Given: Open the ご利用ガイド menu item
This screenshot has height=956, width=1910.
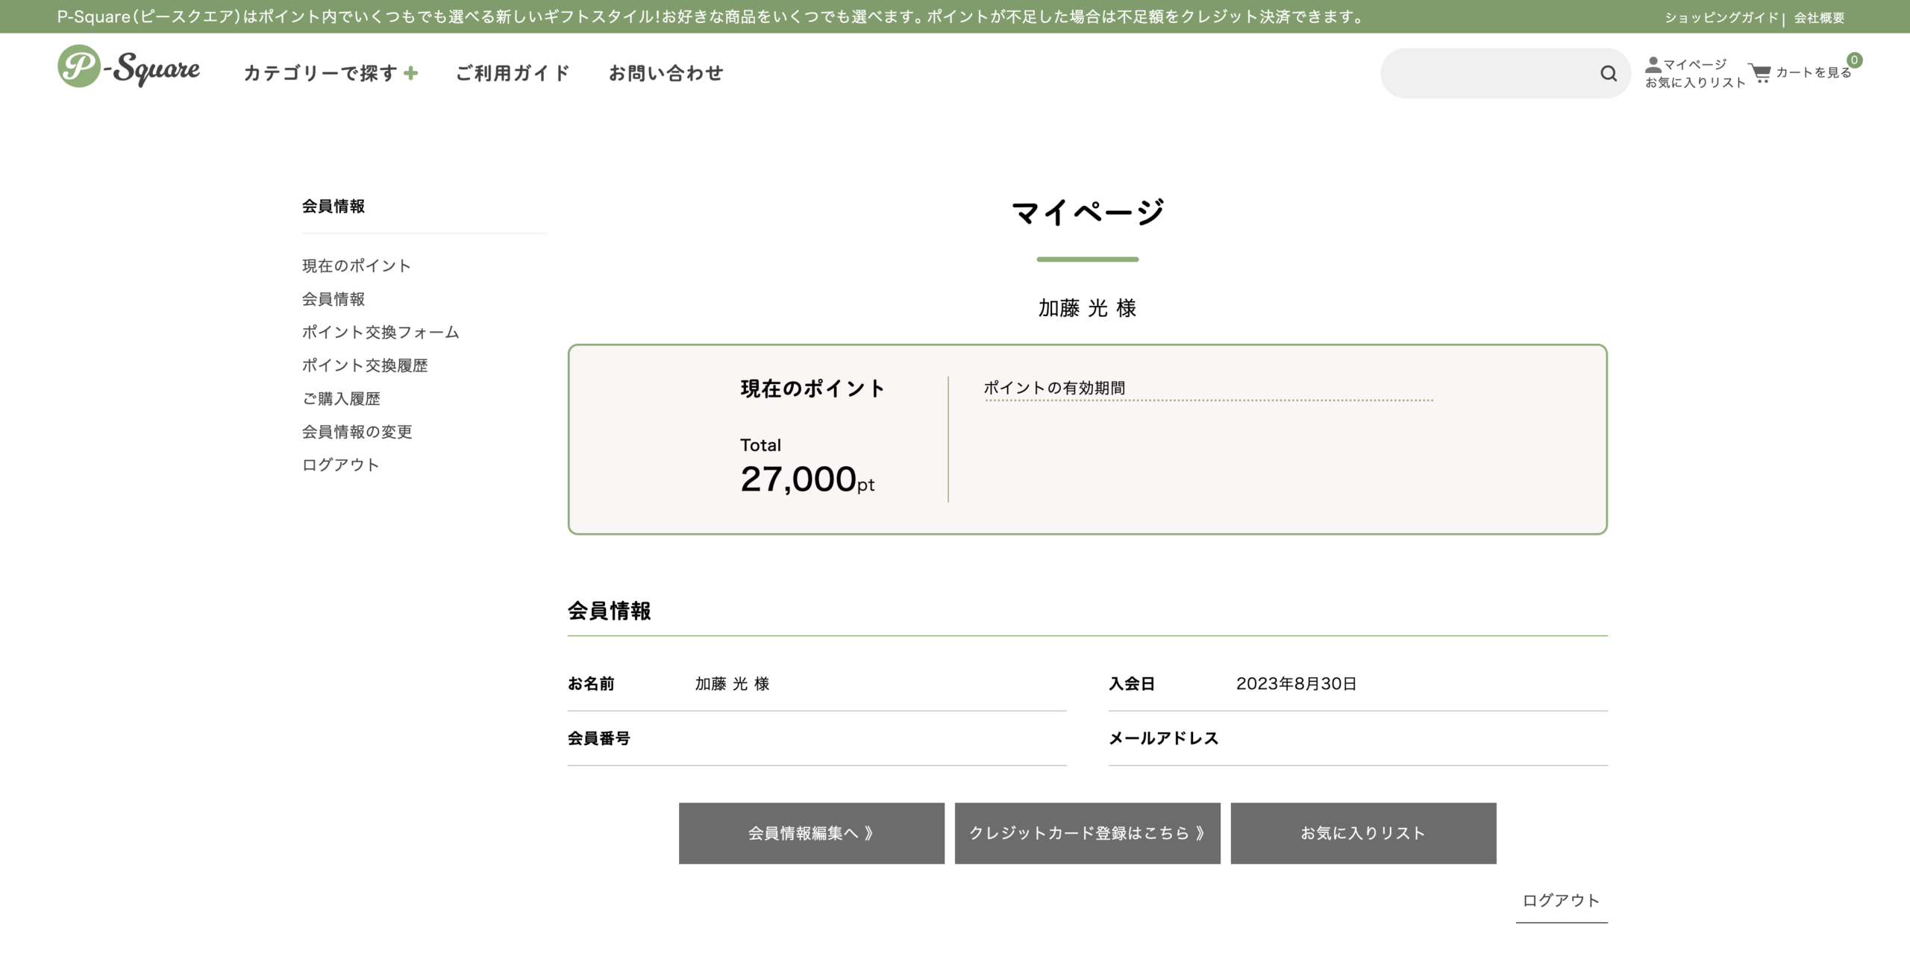Looking at the screenshot, I should 512,73.
